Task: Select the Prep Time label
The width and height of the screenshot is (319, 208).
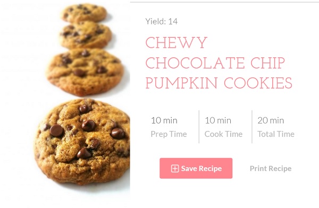Action: pos(169,134)
